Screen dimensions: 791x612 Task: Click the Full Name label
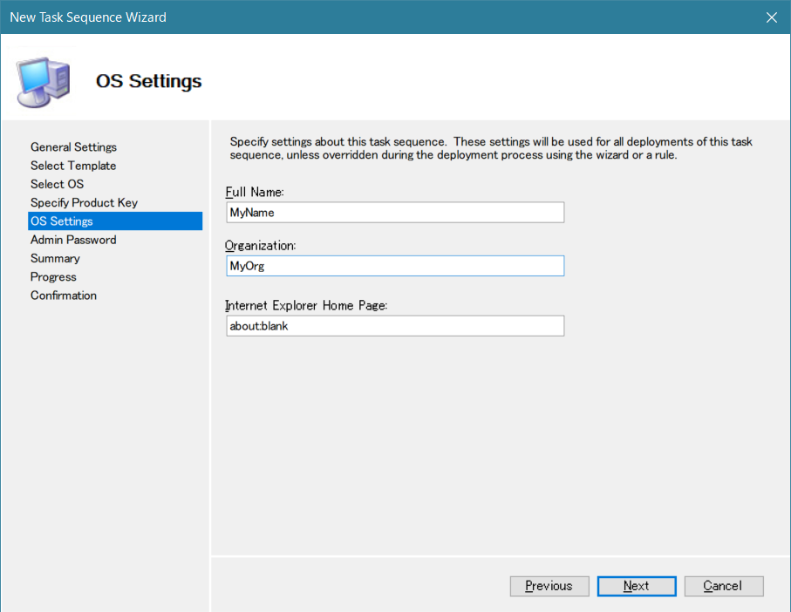click(255, 192)
